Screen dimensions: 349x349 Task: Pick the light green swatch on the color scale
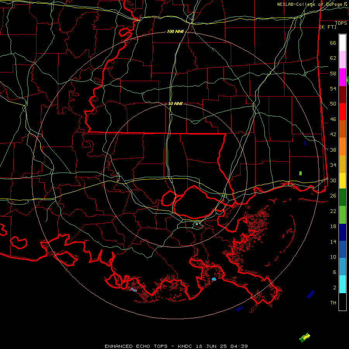point(342,215)
